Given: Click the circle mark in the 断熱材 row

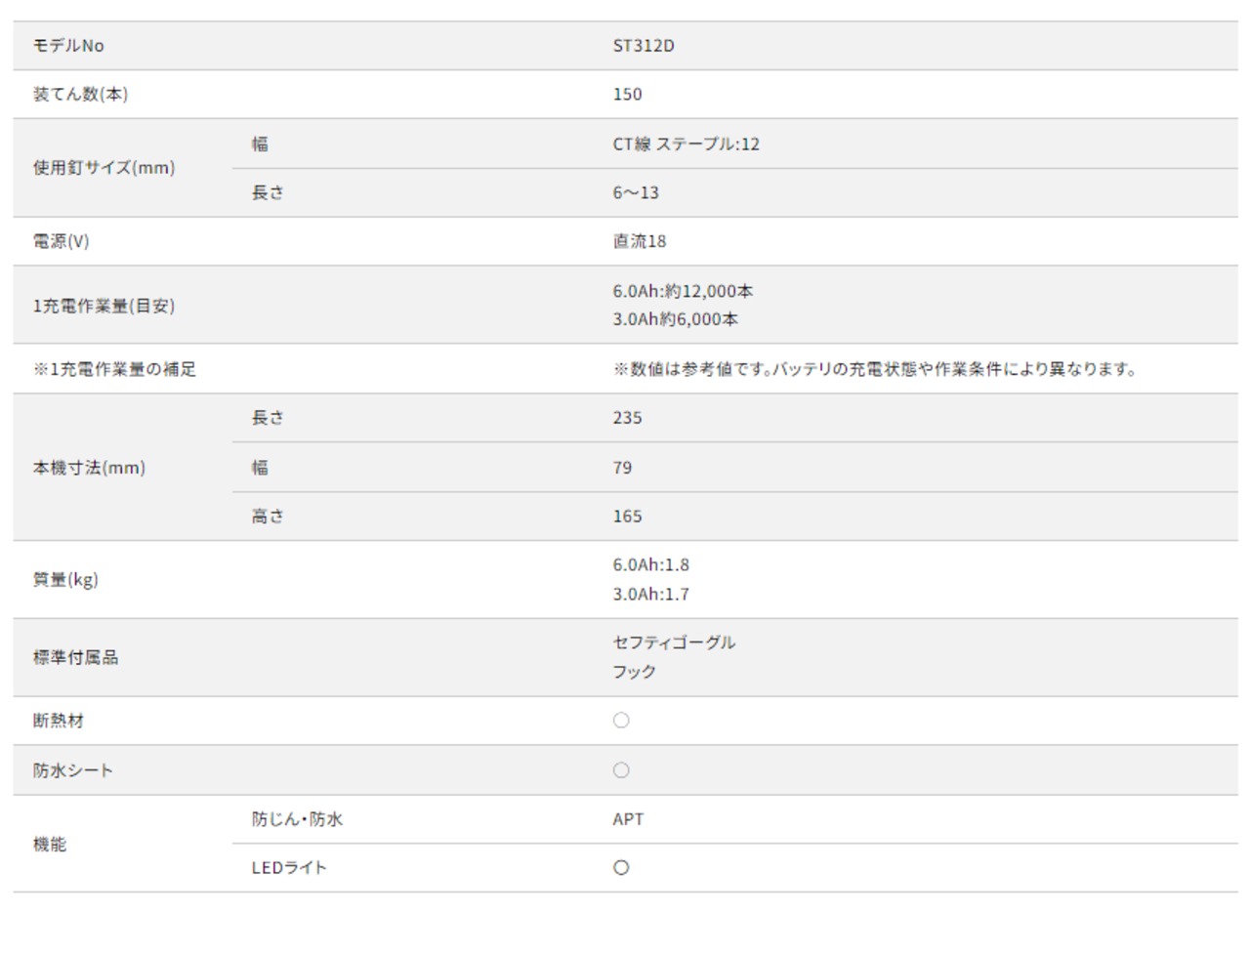Looking at the screenshot, I should (621, 721).
